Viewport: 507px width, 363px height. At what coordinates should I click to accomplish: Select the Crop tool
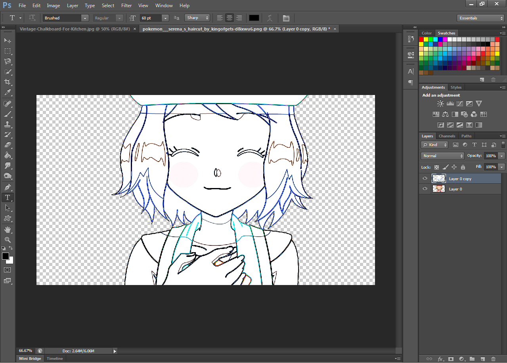click(x=7, y=82)
